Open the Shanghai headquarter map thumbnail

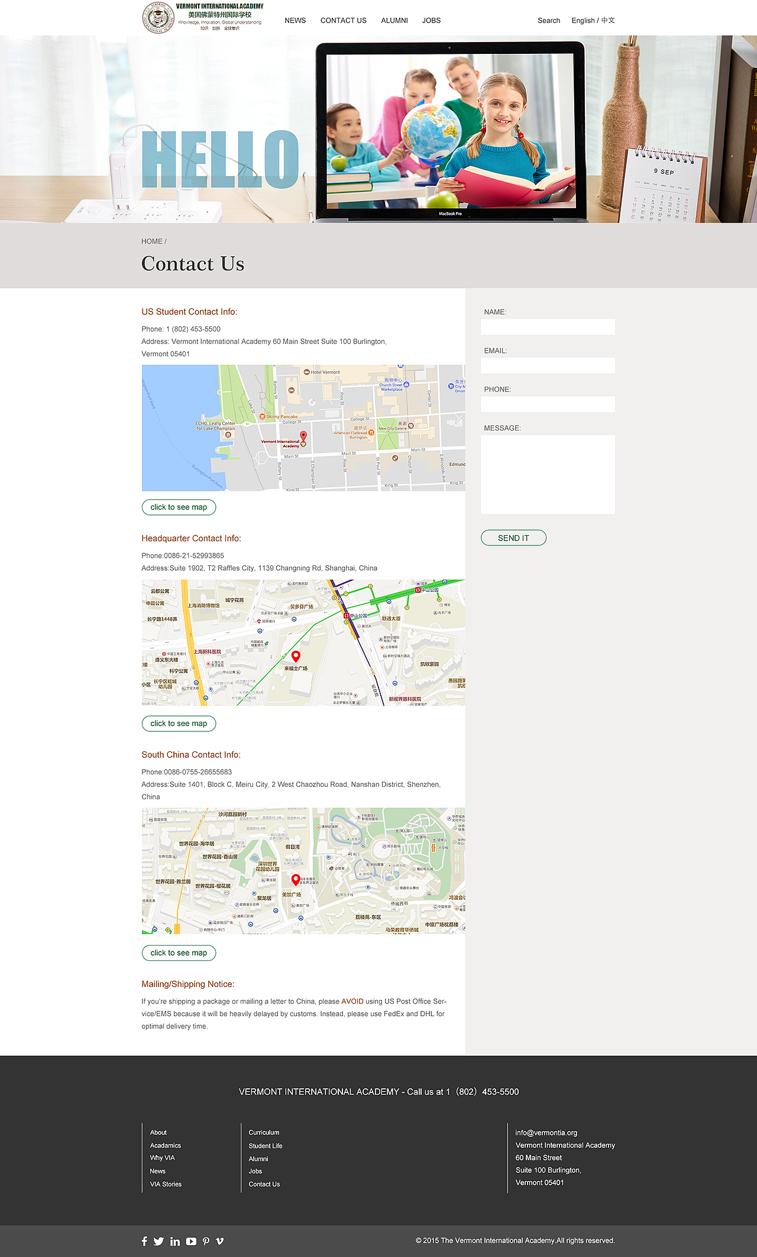303,642
